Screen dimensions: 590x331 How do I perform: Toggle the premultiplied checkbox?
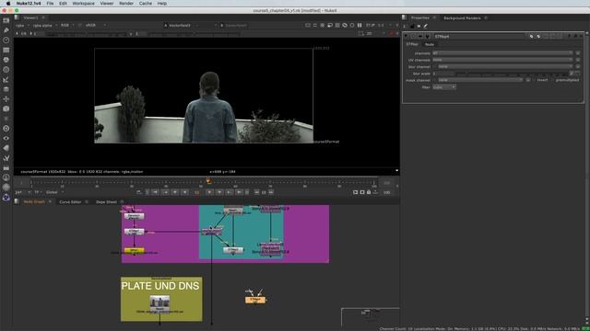553,80
